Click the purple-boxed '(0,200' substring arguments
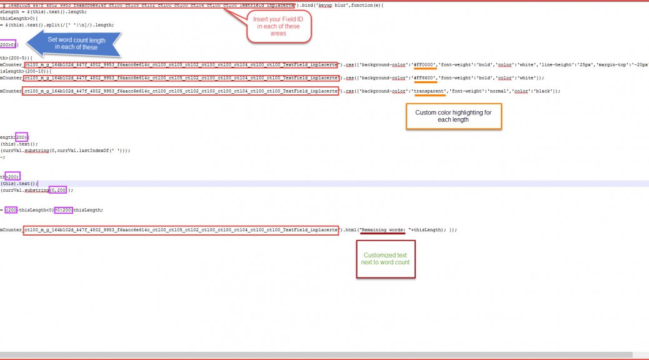Viewport: 649px width, 360px height. click(x=58, y=190)
